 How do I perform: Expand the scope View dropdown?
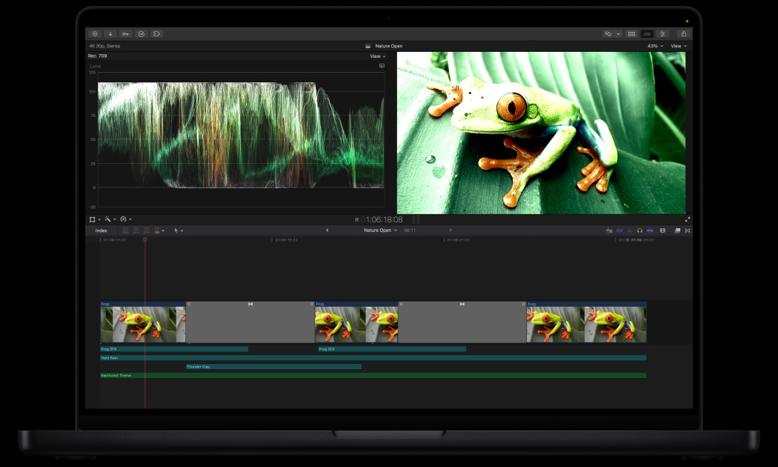(378, 56)
